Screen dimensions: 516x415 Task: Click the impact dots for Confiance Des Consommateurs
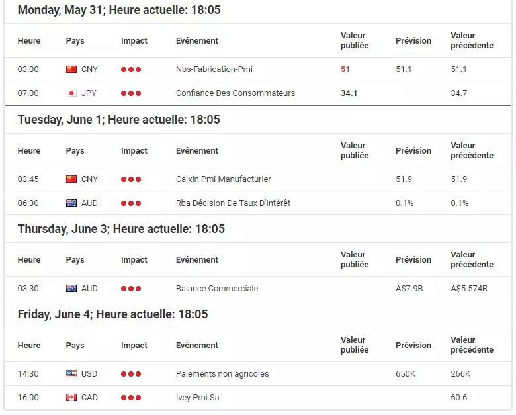point(131,93)
